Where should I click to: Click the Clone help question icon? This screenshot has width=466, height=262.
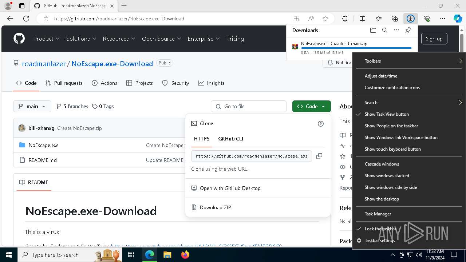321,124
